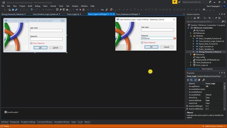Click the pin icon of Properties panel
This screenshot has width=227, height=128.
pos(222,73)
